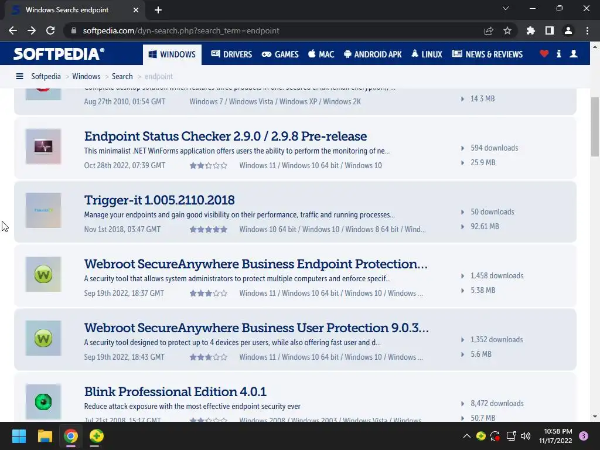The image size is (600, 450).
Task: Open the hamburger menu beside breadcrumbs
Action: [x=19, y=77]
